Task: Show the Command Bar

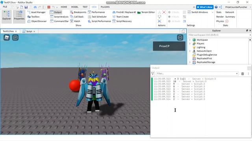Action: tap(59, 21)
